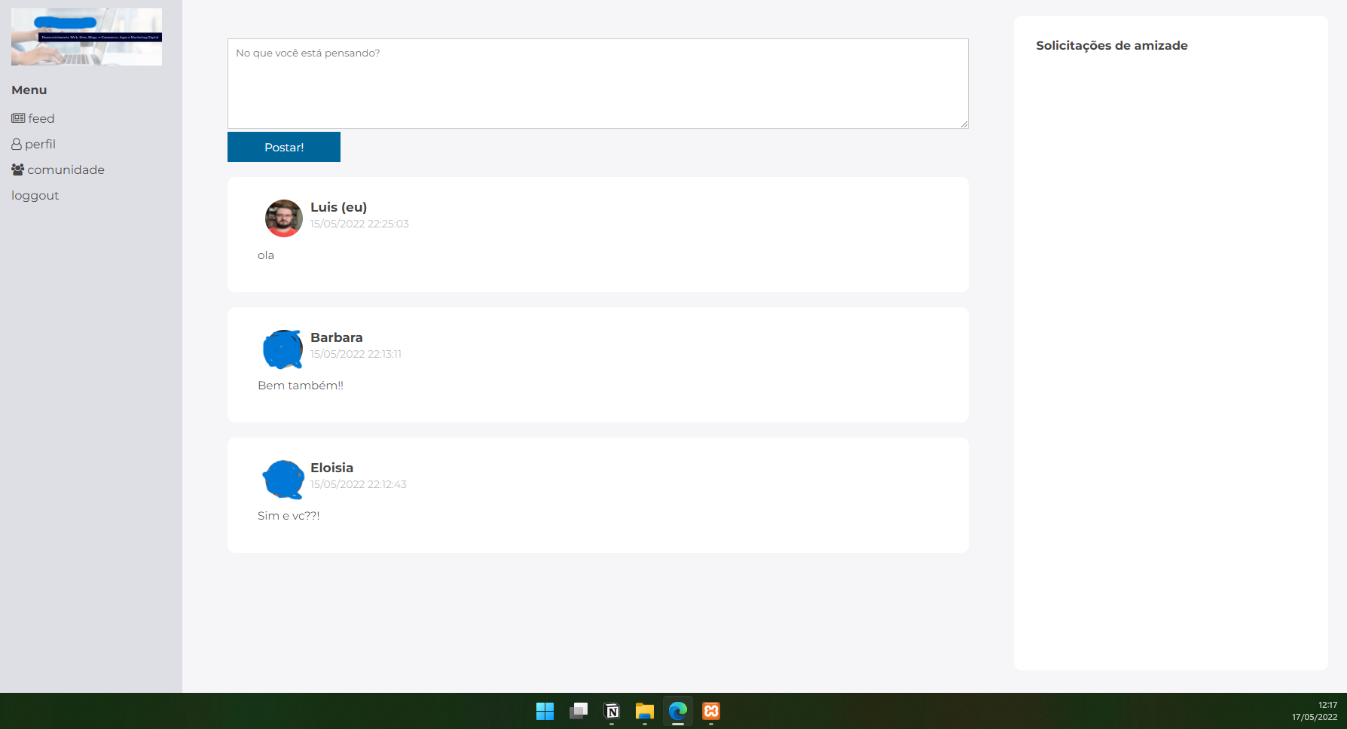Open the feed menu link
The width and height of the screenshot is (1347, 729).
pos(33,118)
